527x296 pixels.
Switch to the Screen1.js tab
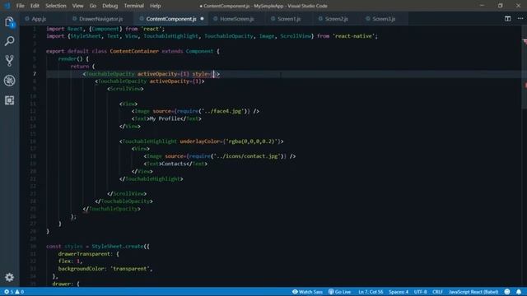click(x=289, y=19)
